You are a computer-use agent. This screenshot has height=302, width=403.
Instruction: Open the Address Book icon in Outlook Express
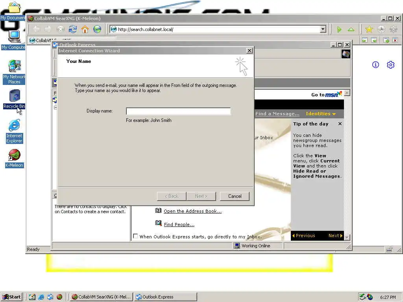[x=158, y=211]
